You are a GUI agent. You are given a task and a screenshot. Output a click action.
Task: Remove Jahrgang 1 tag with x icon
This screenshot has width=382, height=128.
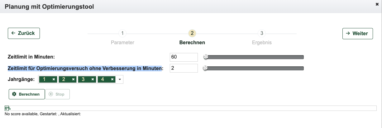(54, 80)
